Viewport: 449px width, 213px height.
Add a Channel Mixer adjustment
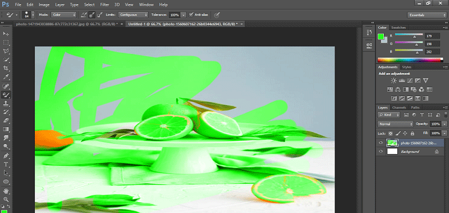(x=421, y=89)
